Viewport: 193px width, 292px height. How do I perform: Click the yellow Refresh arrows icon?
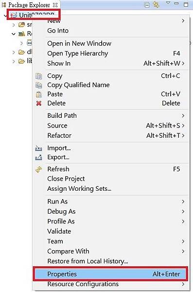(39, 169)
